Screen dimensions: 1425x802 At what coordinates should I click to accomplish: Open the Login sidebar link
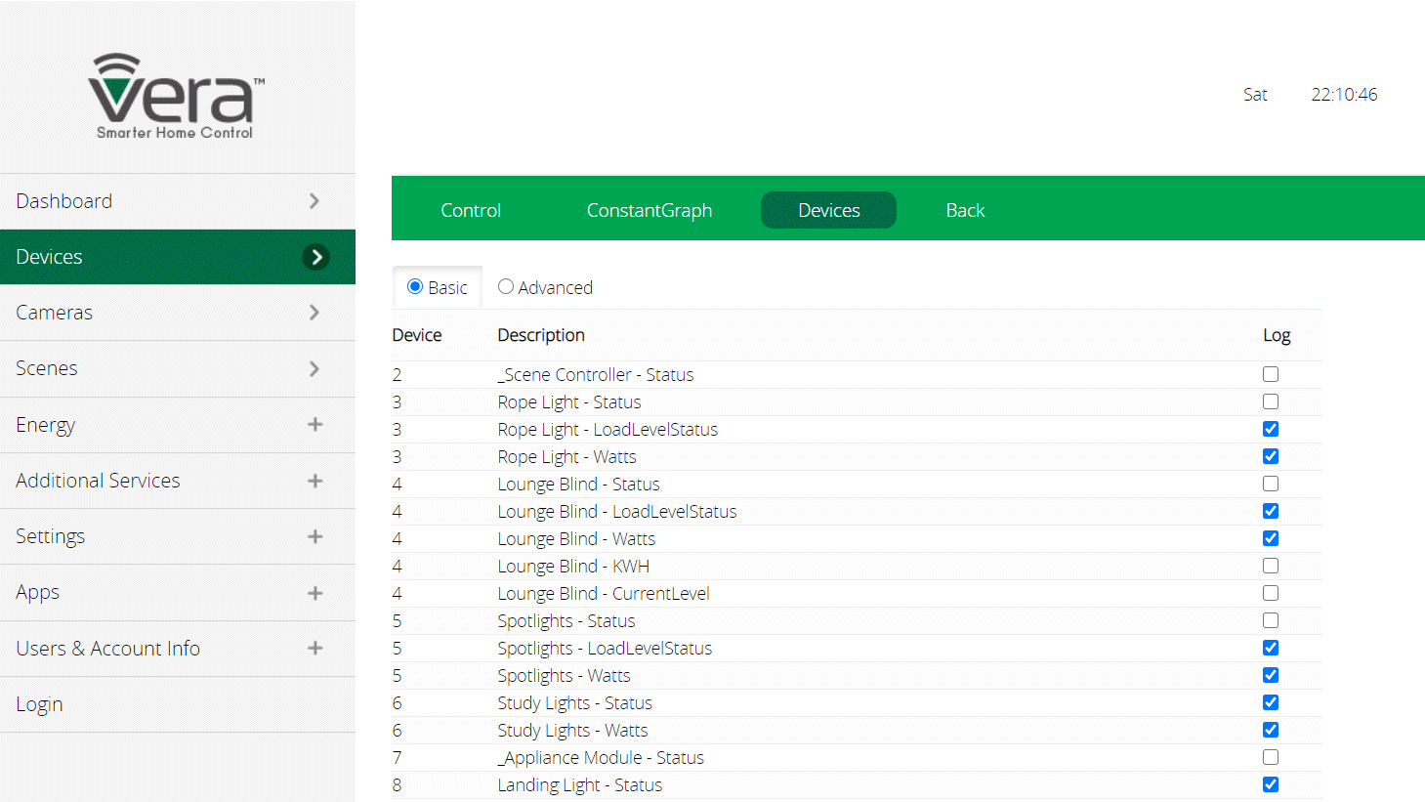tap(39, 704)
